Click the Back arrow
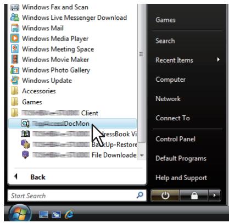Viewport: 229px width, 223px height. click(x=16, y=177)
